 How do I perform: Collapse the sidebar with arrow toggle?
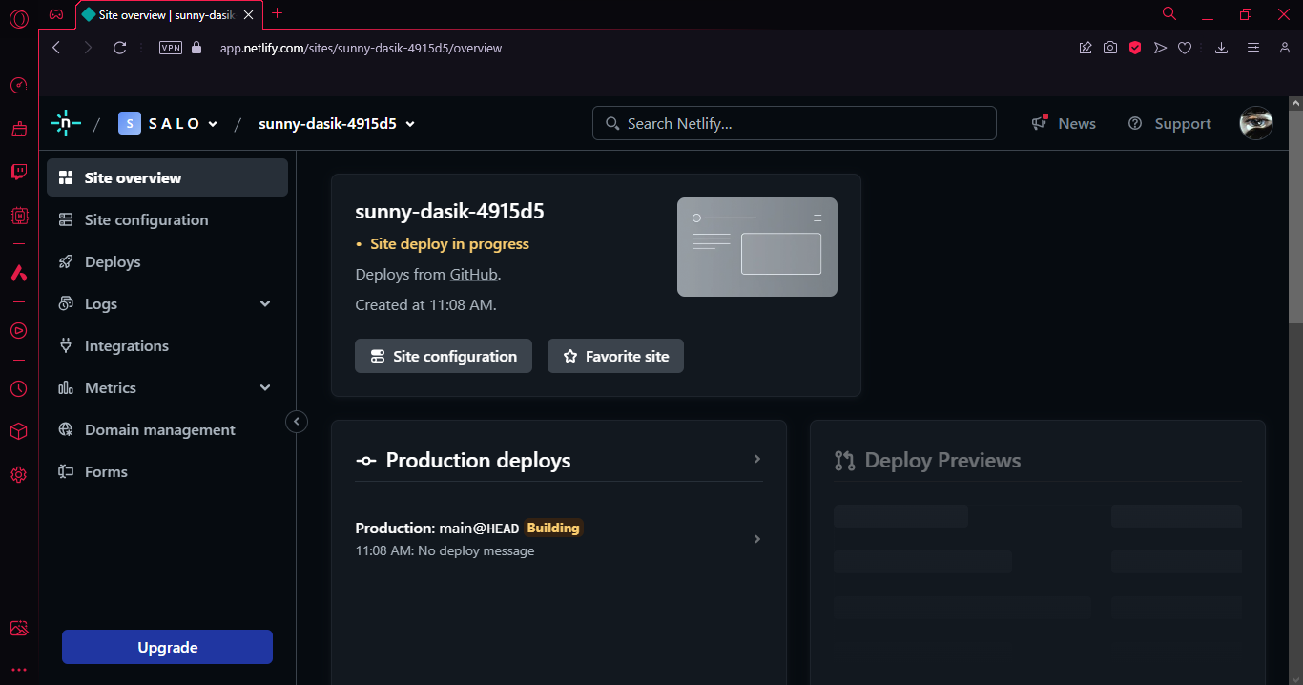tap(297, 421)
